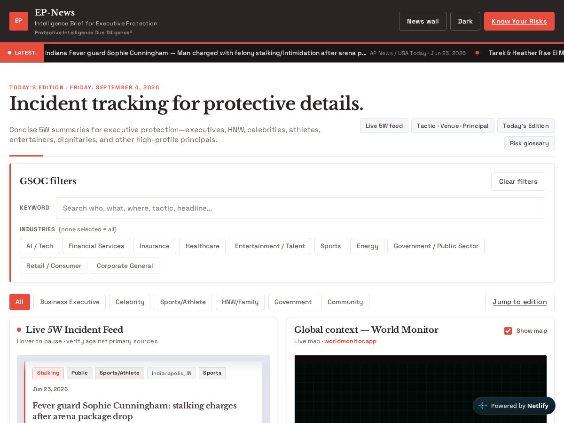Toggle the Insurance industry filter

[x=155, y=246]
